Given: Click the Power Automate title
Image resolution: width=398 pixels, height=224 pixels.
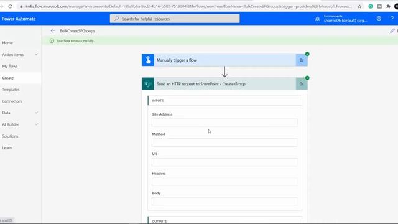Looking at the screenshot, I should tap(19, 19).
